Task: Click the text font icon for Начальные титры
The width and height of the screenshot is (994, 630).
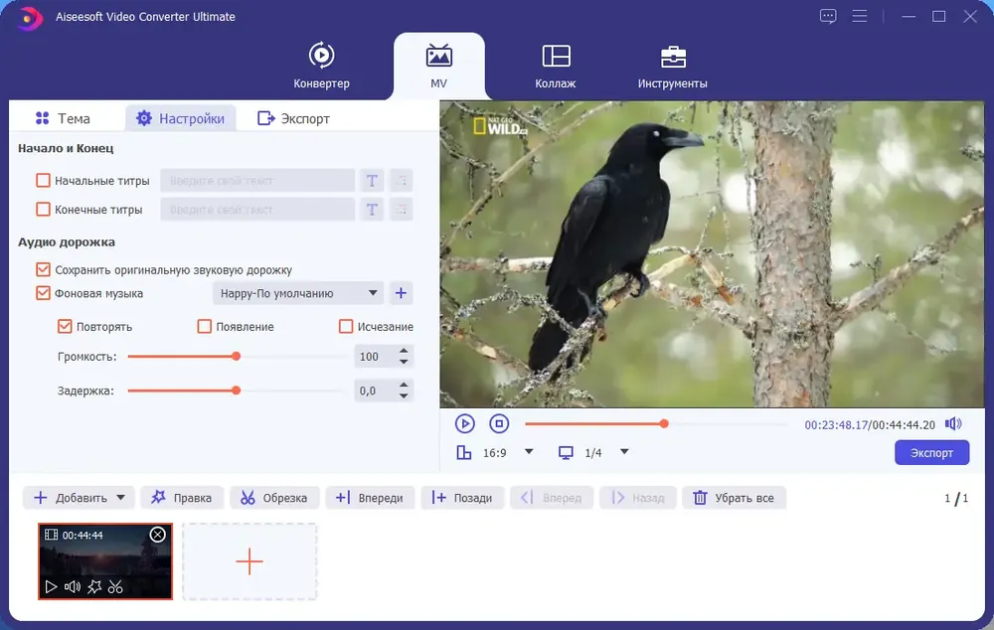Action: 372,181
